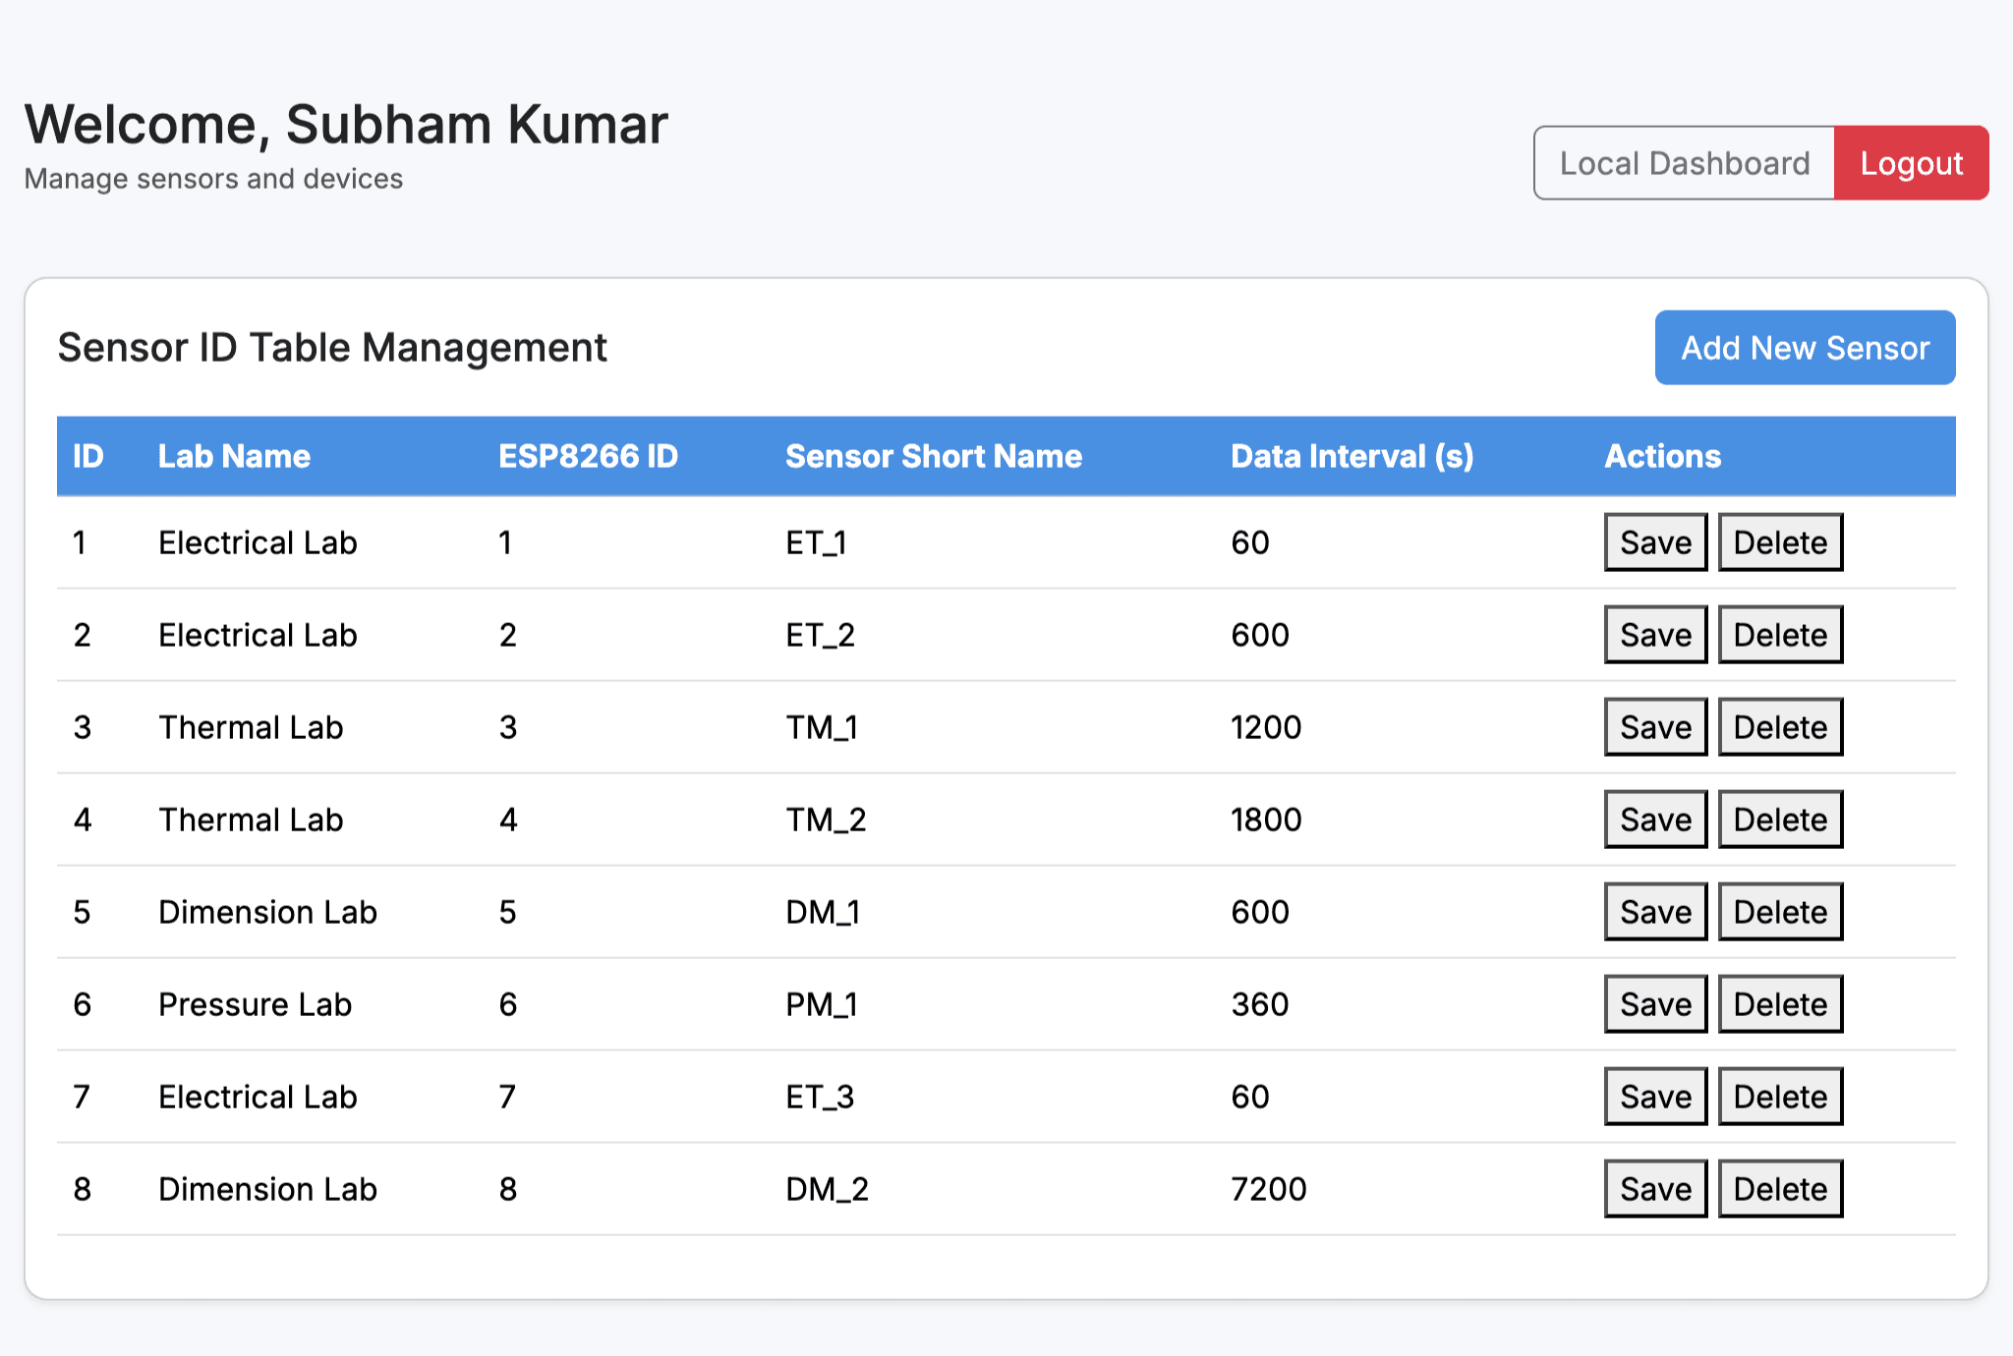Delete the PM_1 sensor row
Viewport: 2013px width, 1356px height.
click(1780, 1004)
